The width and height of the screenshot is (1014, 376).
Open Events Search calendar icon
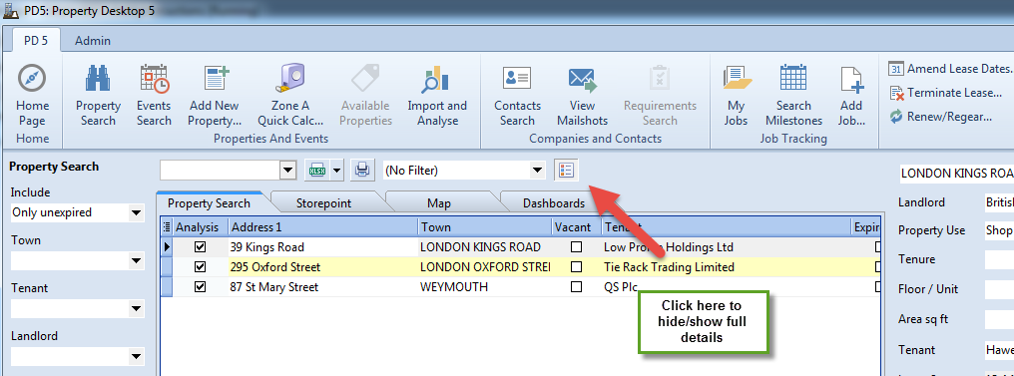pos(154,79)
